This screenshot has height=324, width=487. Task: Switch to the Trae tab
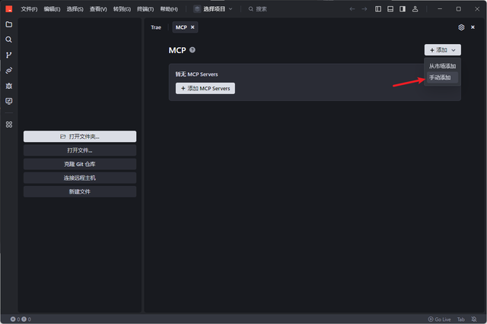[156, 27]
